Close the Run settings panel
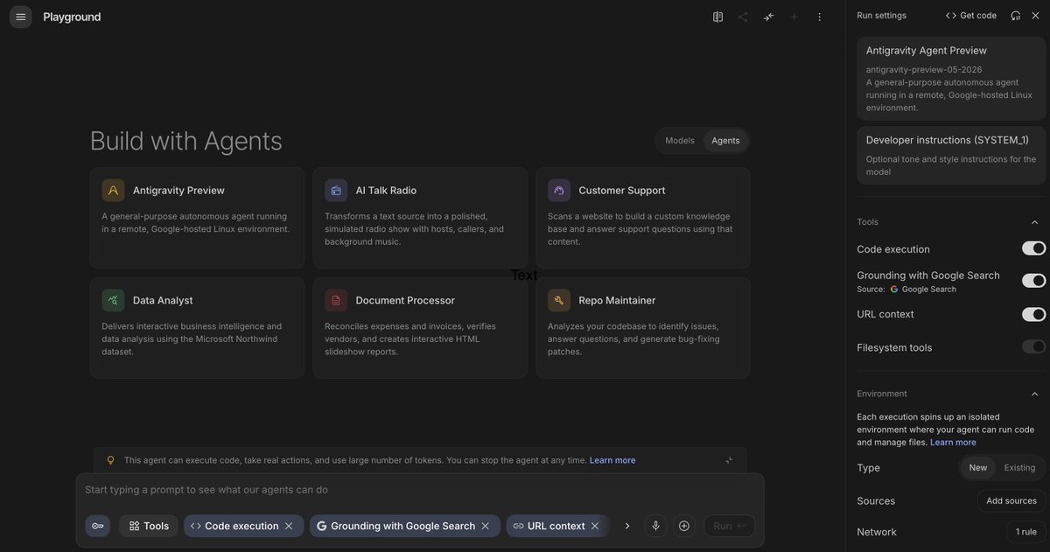 tap(1035, 16)
